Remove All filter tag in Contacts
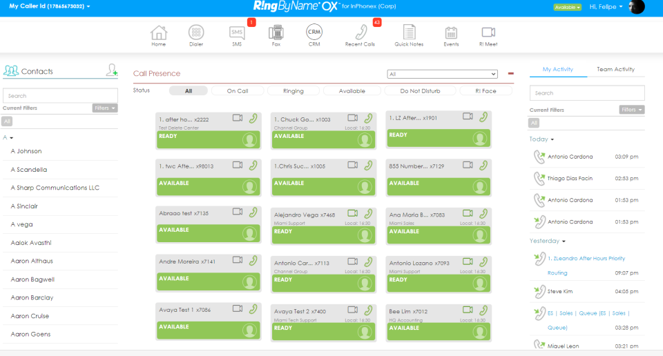The width and height of the screenshot is (663, 356). point(7,121)
